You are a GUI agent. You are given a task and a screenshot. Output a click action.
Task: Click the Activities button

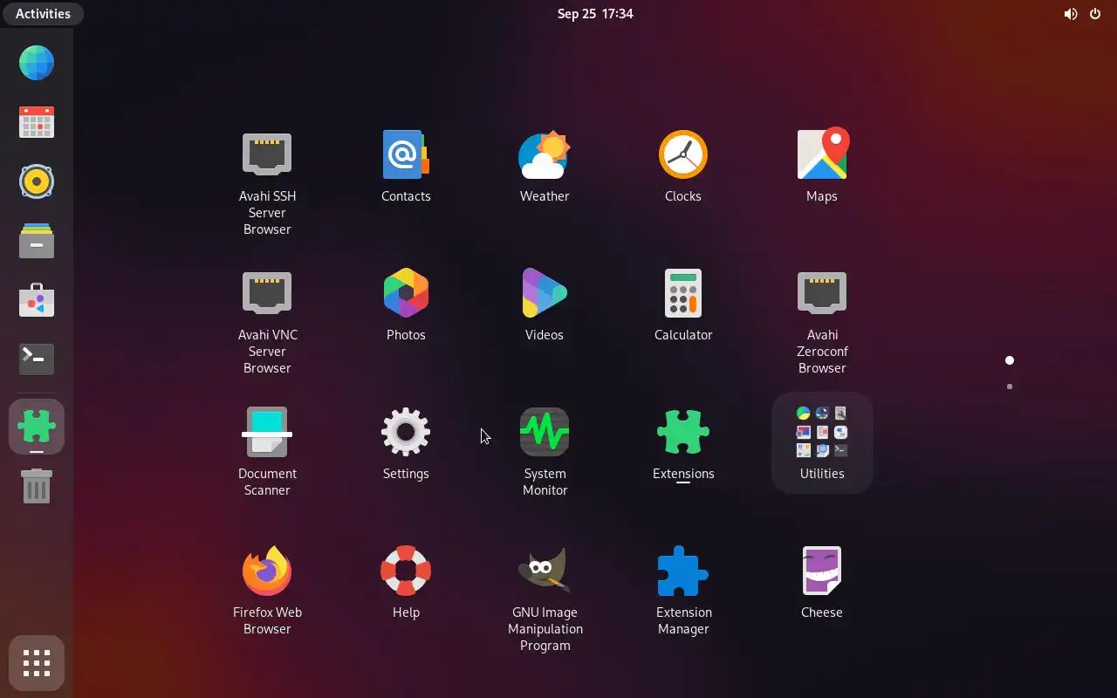point(43,14)
